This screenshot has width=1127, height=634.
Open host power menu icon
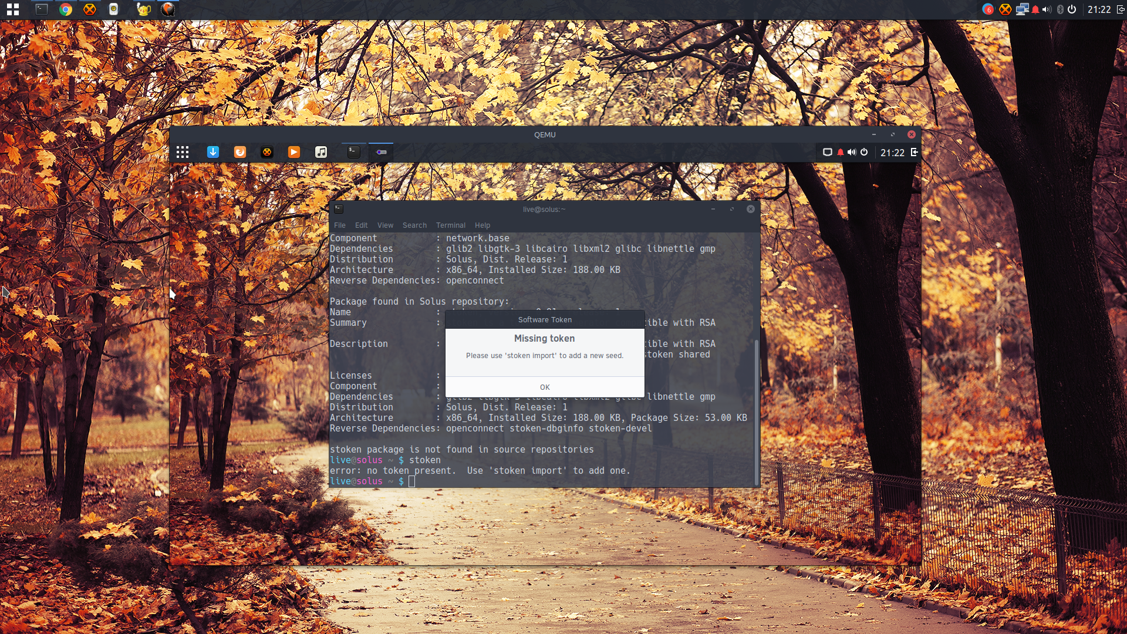(x=1072, y=9)
